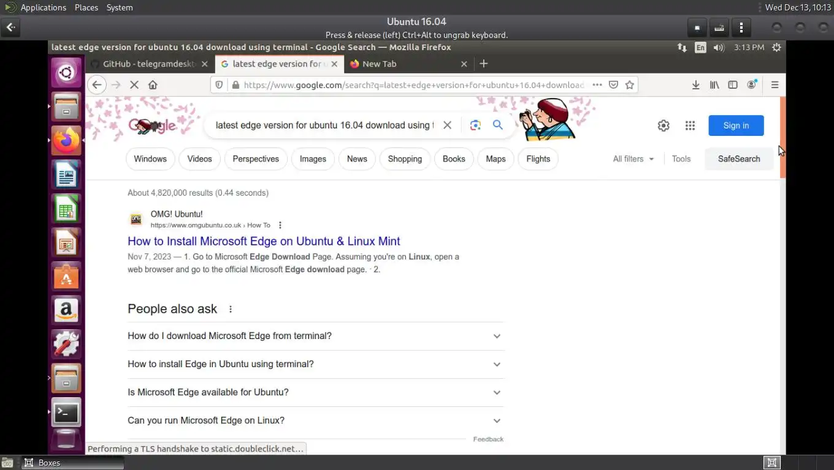Open the Ubuntu dash search
Screen dimensions: 834x470
point(66,73)
